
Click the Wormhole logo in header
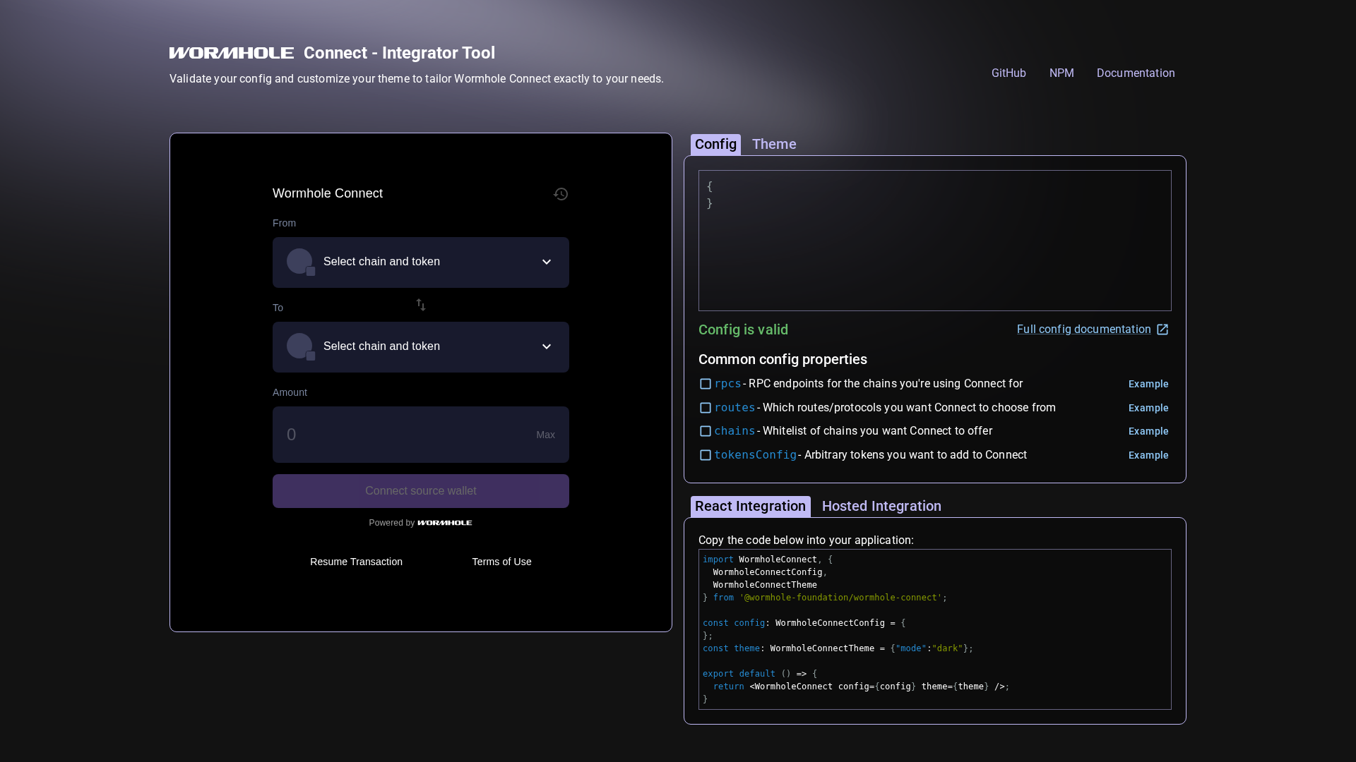tap(232, 53)
